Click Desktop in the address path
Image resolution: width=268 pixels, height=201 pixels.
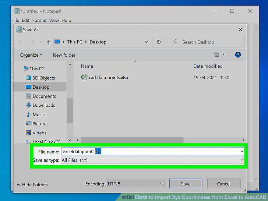tap(98, 42)
